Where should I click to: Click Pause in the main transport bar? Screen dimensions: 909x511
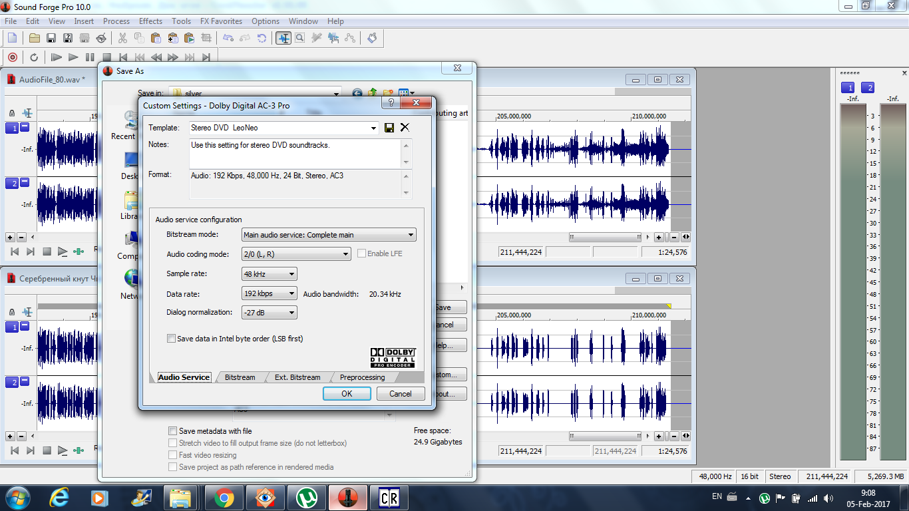point(90,57)
